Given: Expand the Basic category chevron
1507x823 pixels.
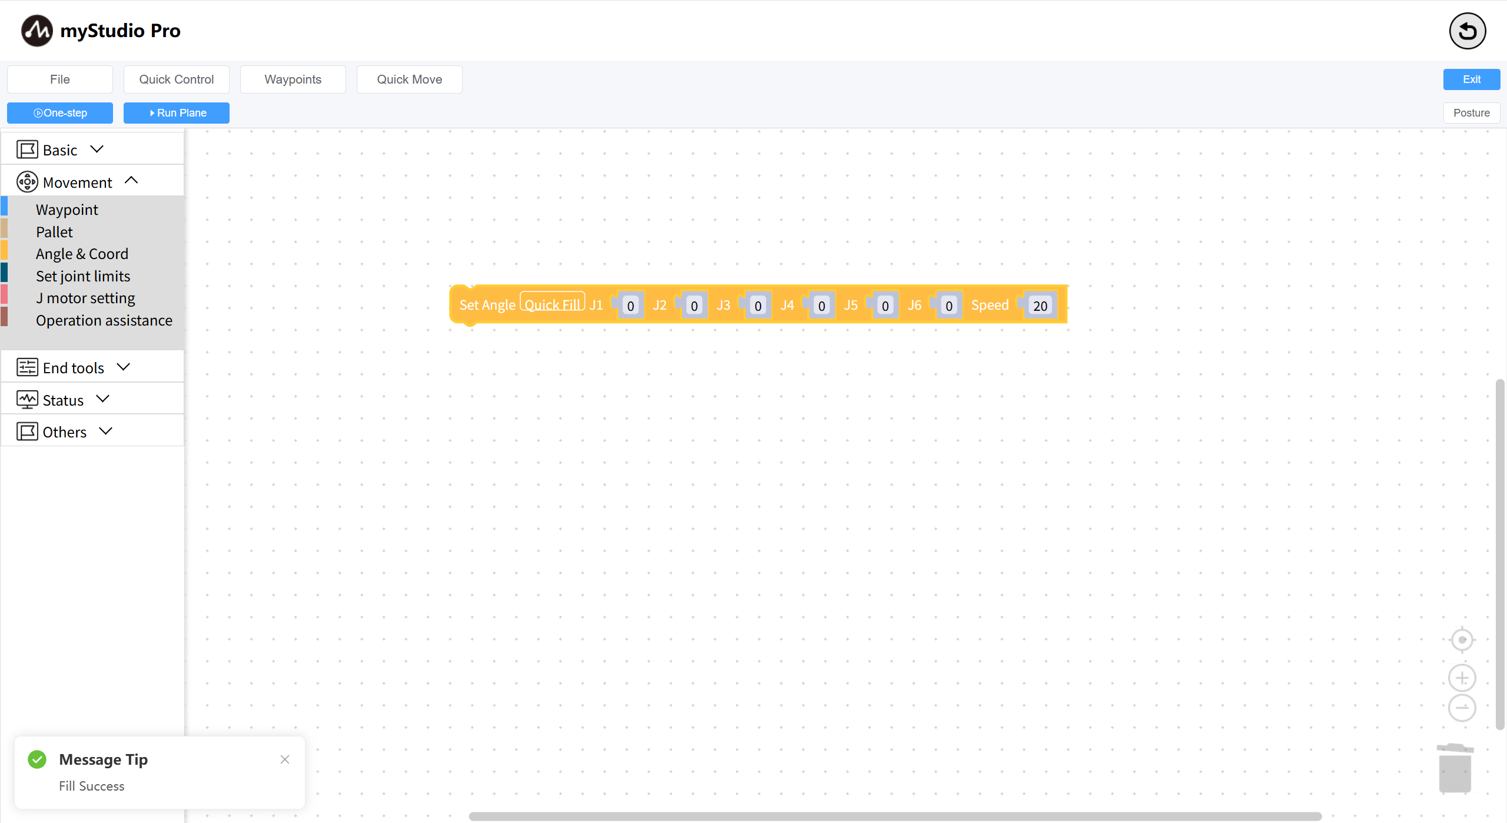Looking at the screenshot, I should pos(97,149).
